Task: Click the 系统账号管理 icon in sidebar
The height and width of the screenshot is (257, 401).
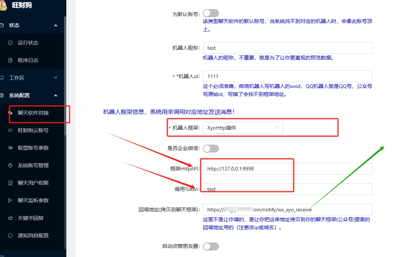Action: click(x=10, y=165)
